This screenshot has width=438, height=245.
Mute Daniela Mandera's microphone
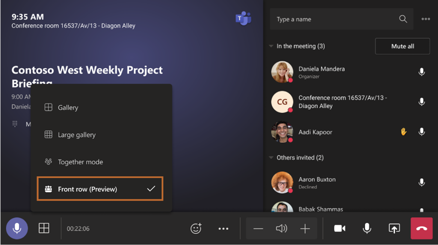422,72
